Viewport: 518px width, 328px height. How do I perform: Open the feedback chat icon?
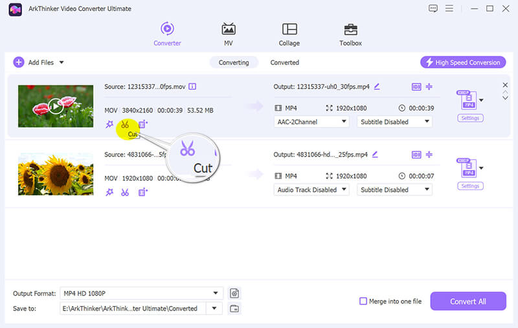click(x=433, y=8)
